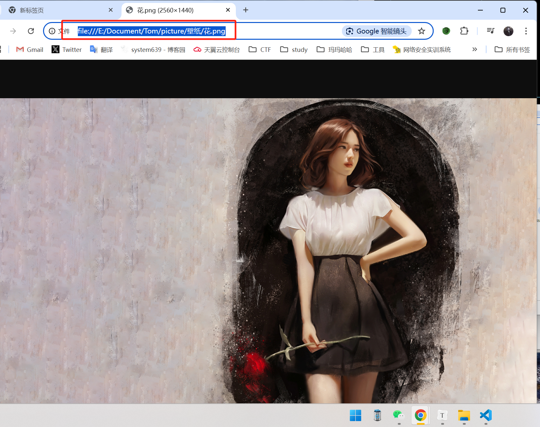This screenshot has width=540, height=427.
Task: Open a new tab with plus button
Action: [x=246, y=10]
